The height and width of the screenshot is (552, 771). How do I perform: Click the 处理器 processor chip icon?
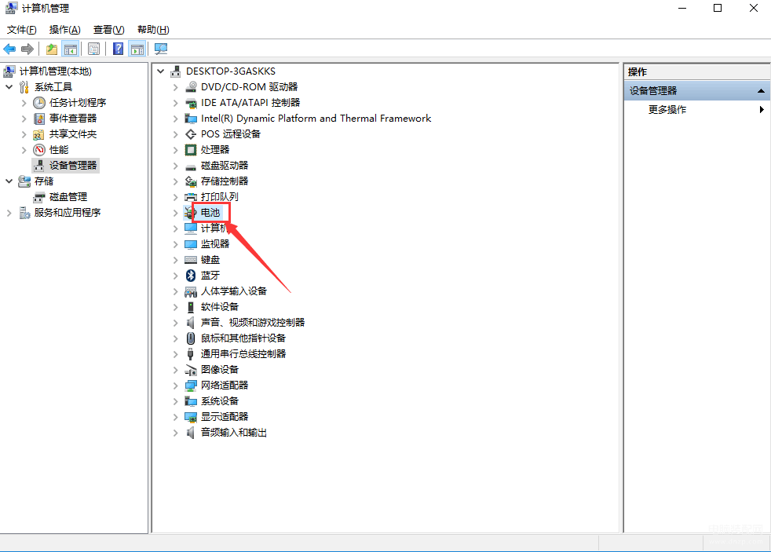(x=191, y=150)
